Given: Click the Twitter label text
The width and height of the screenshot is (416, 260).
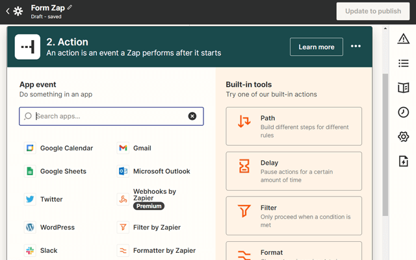Looking at the screenshot, I should [x=51, y=199].
